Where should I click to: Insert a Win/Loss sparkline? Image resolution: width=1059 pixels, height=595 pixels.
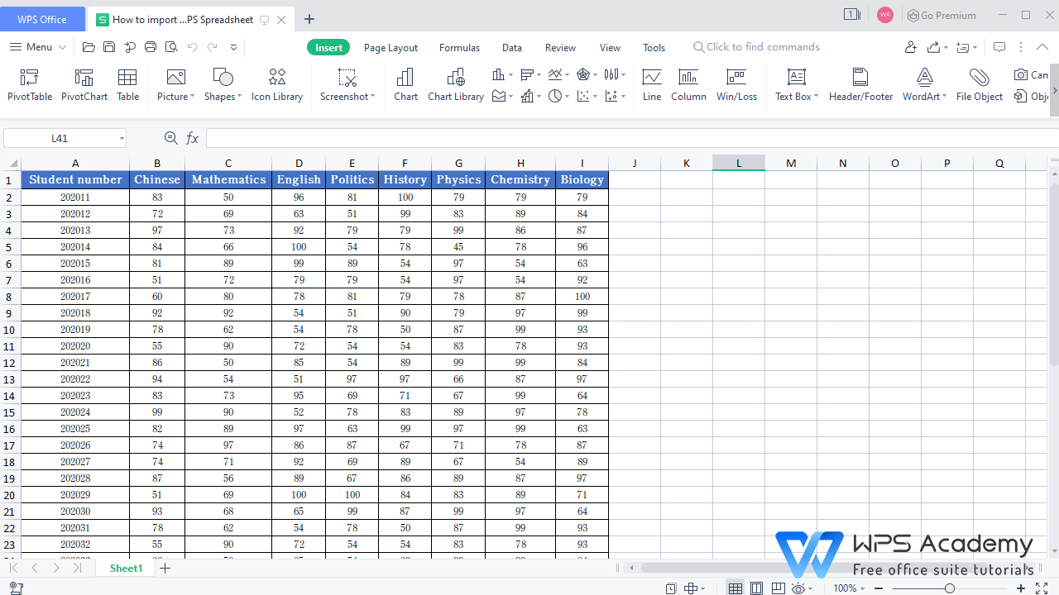[x=736, y=83]
